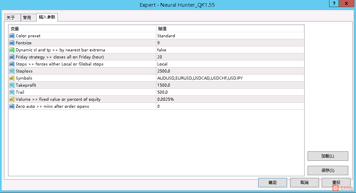Select Stops forces Local or Global text
Viewport: 356px width, 193px height.
point(60,64)
